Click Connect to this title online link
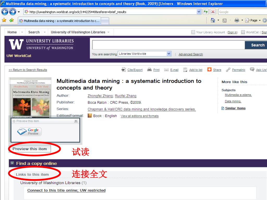Viewport: 267px width, 200px height. point(66,190)
